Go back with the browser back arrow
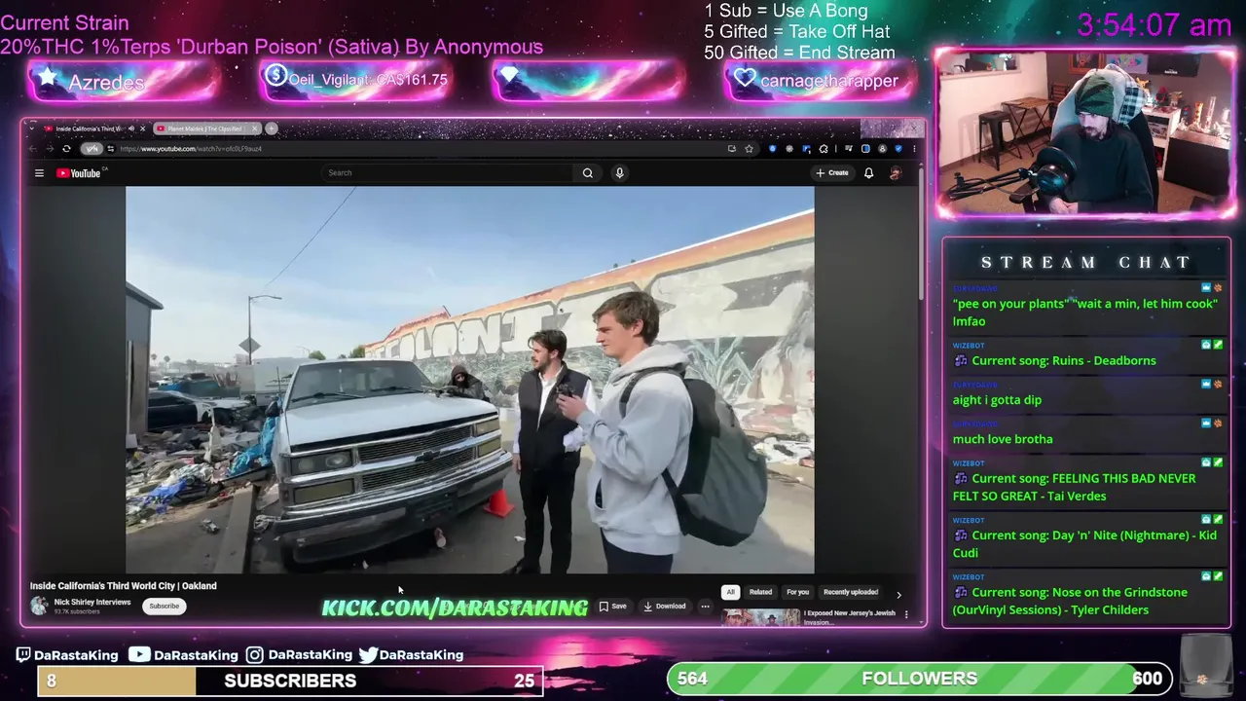The height and width of the screenshot is (701, 1246). pos(32,149)
